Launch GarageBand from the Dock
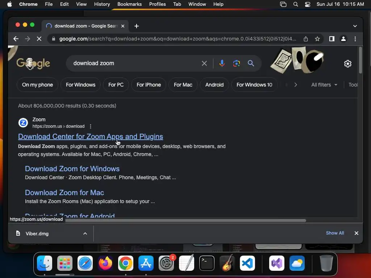Viewport: 371px width, 278px height. click(x=227, y=263)
